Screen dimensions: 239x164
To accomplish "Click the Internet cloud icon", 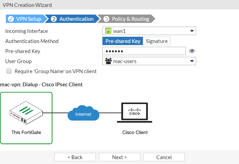I will [83, 113].
